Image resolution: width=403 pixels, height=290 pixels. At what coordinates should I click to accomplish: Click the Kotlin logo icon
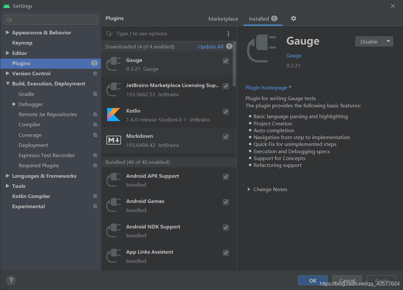114,115
